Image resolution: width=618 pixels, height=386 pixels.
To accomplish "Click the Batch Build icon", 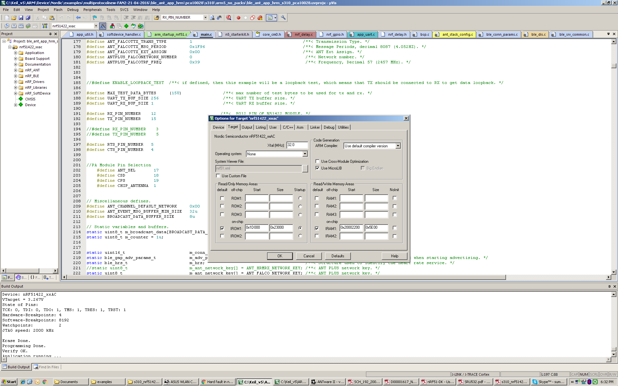I will coord(28,26).
